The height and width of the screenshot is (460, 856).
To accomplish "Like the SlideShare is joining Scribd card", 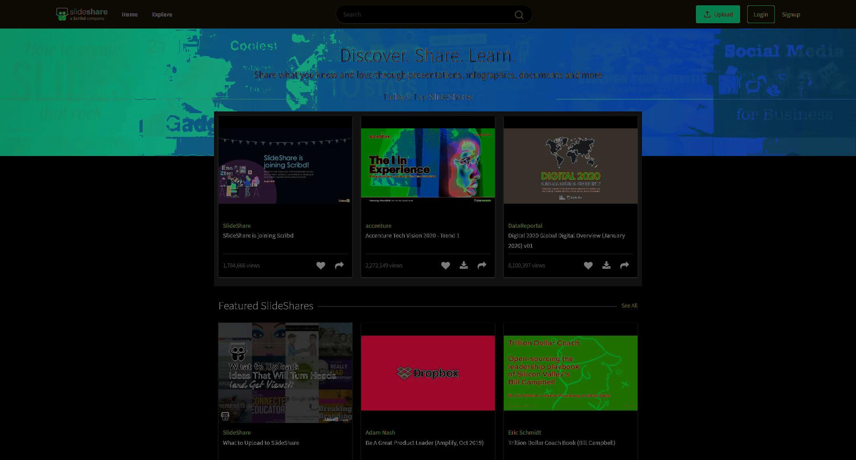I will (321, 266).
